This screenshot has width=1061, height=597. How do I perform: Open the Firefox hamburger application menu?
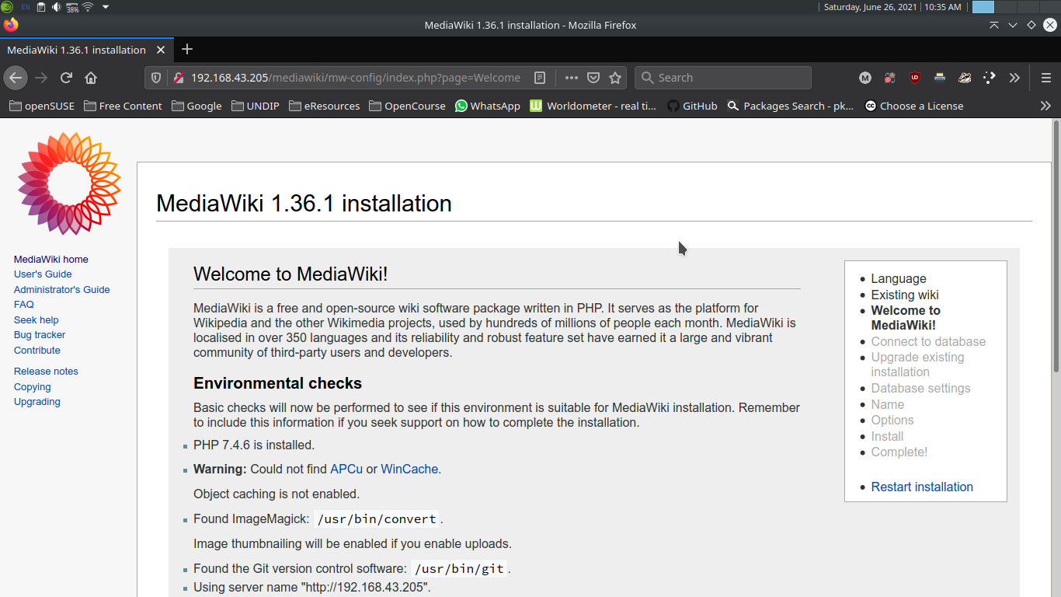click(1046, 78)
